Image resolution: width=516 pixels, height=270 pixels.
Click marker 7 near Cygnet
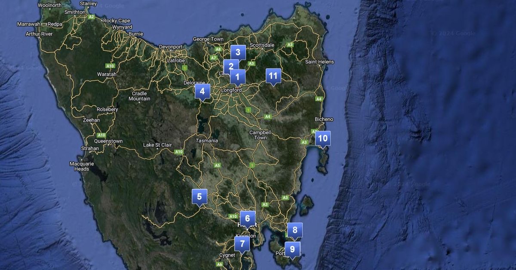[242, 244]
